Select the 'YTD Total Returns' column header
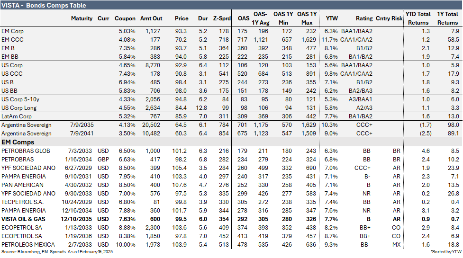Image resolution: width=463 pixels, height=258 pixels. pos(418,18)
